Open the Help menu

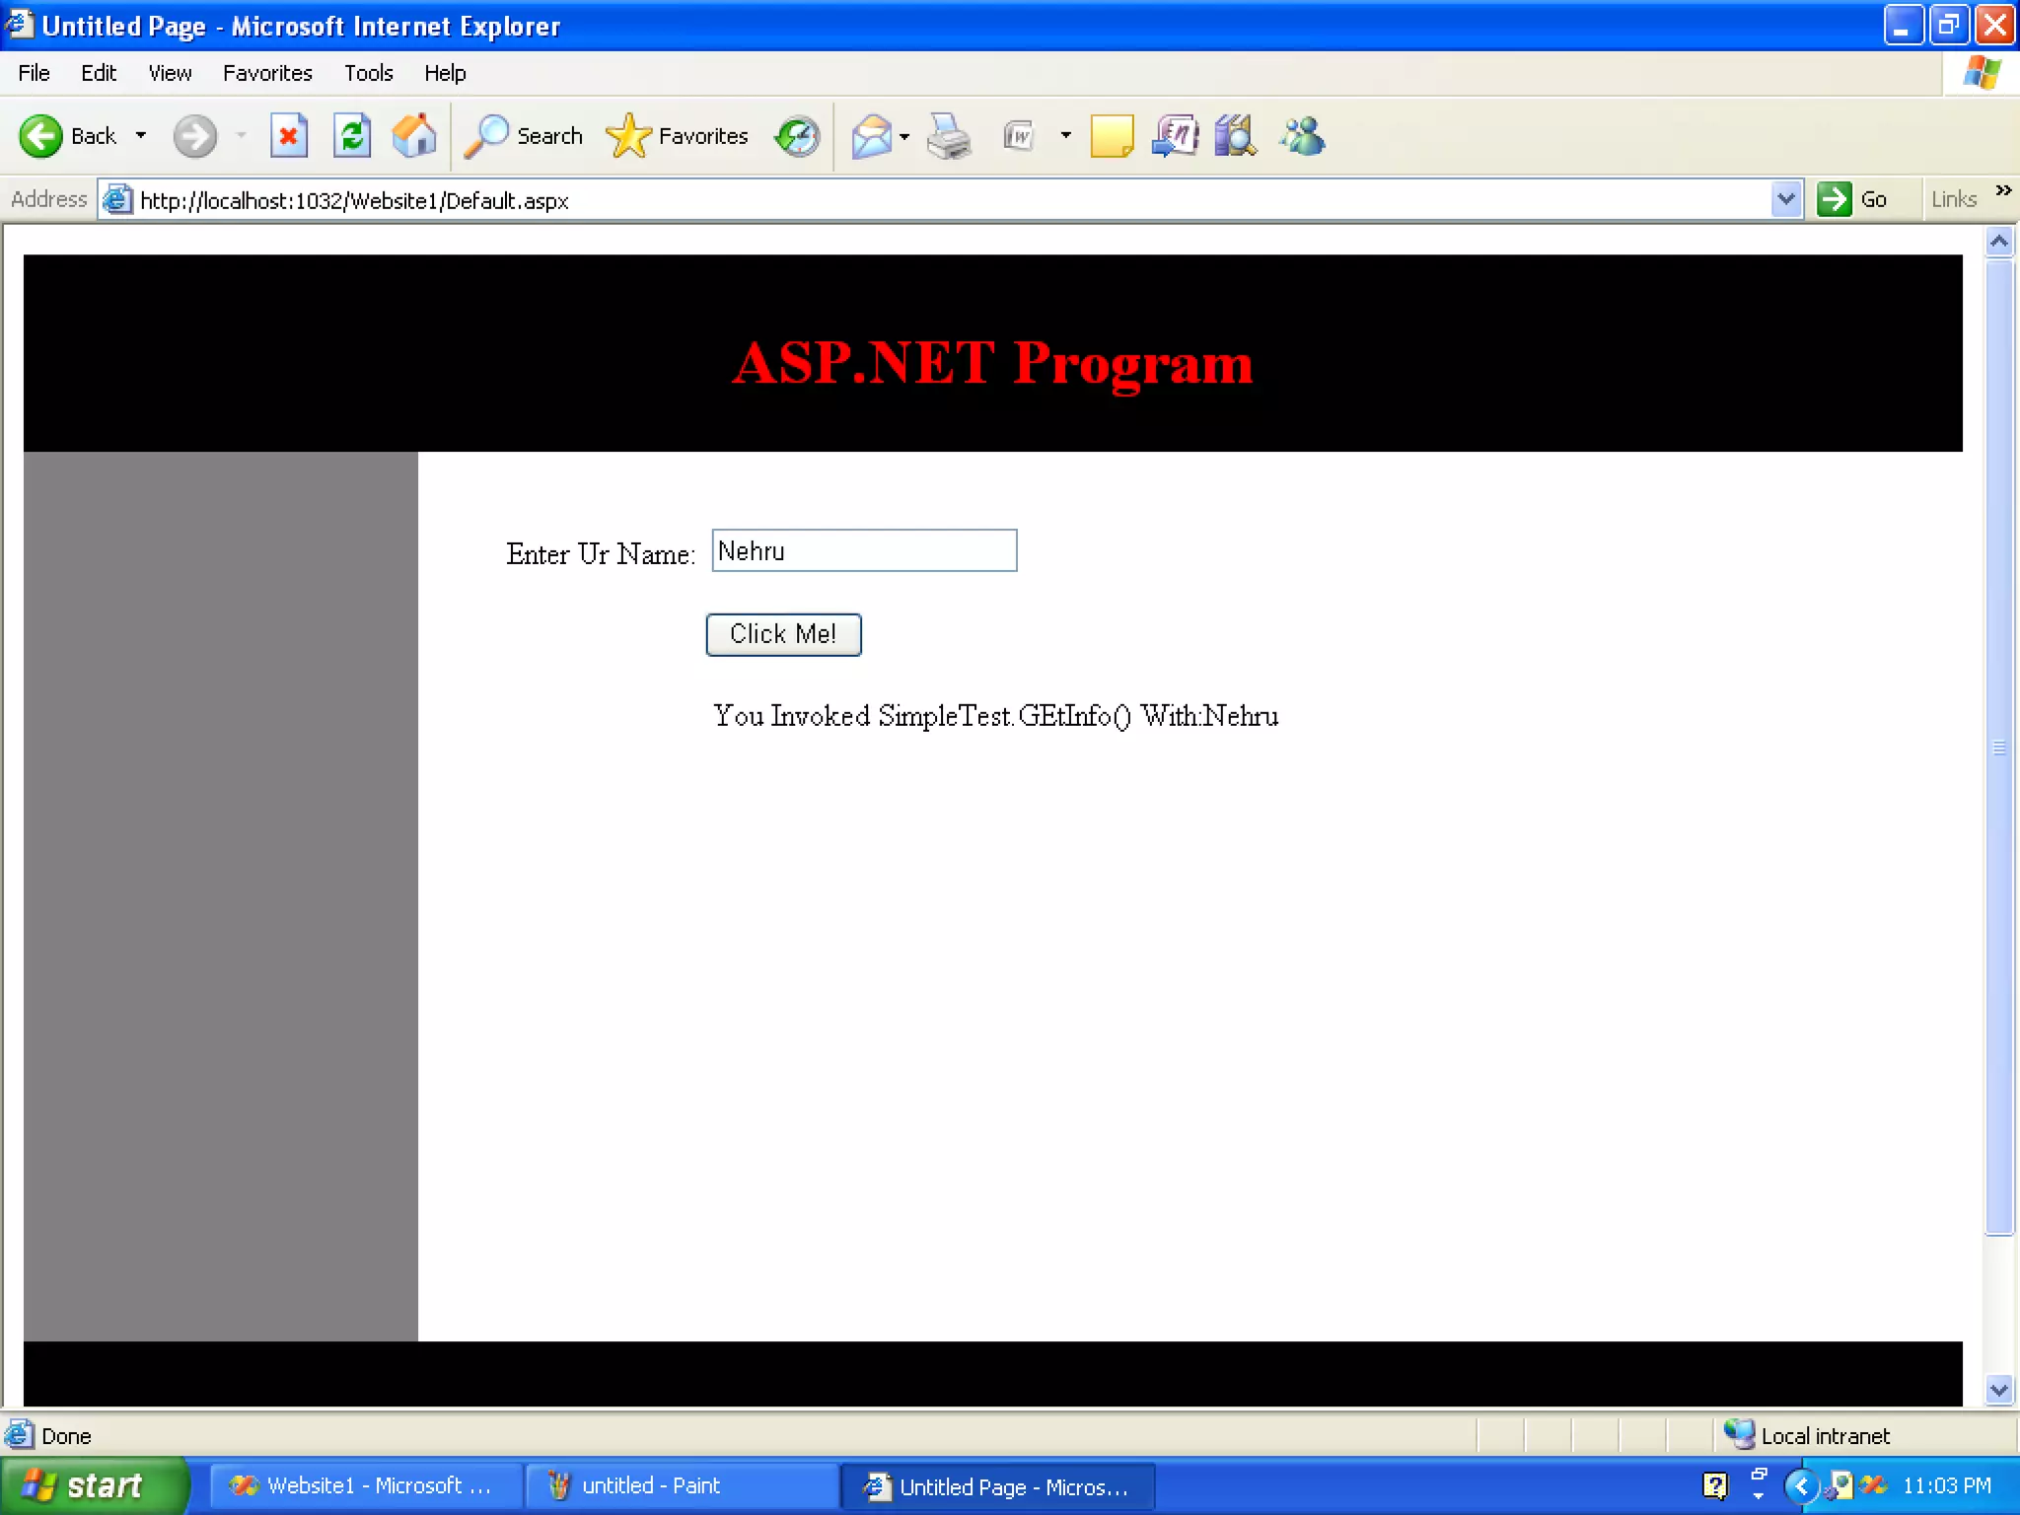point(445,73)
